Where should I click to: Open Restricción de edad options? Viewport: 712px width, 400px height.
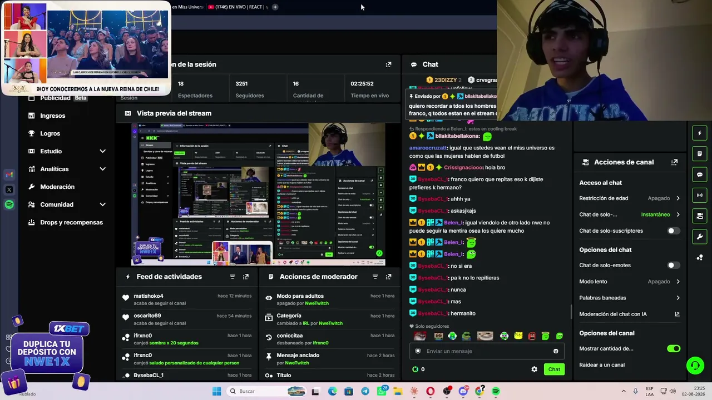[x=629, y=198]
